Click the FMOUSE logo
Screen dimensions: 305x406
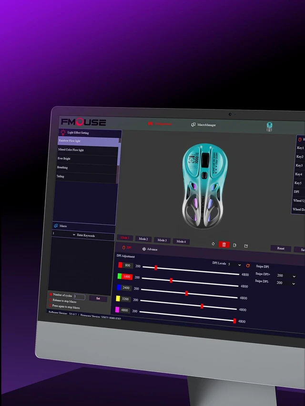[83, 122]
